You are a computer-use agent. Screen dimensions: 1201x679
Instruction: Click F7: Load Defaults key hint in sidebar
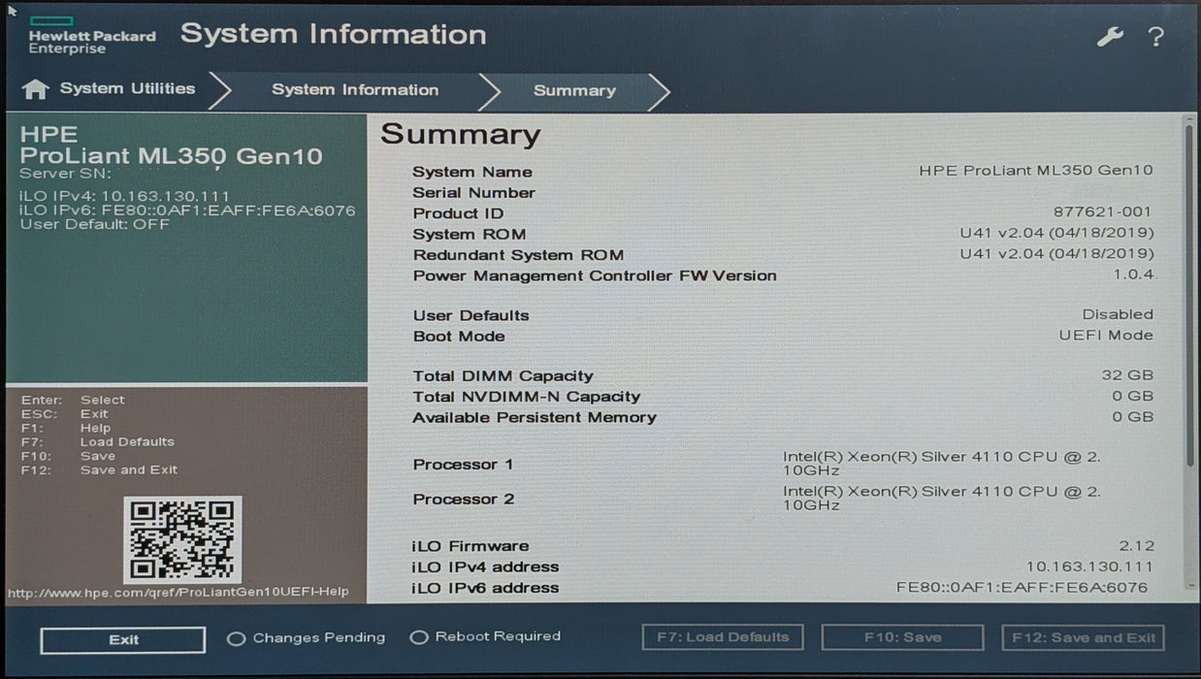(98, 441)
